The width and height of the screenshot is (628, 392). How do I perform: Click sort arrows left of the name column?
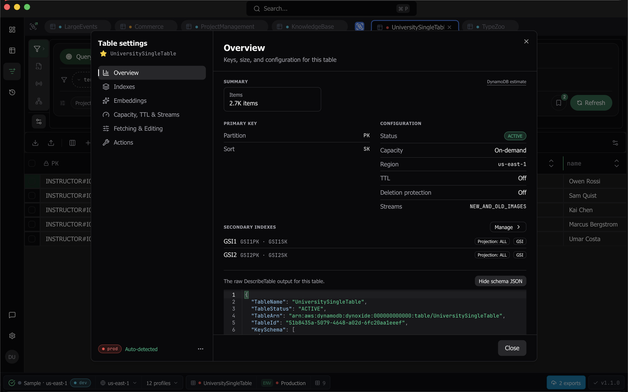click(551, 163)
